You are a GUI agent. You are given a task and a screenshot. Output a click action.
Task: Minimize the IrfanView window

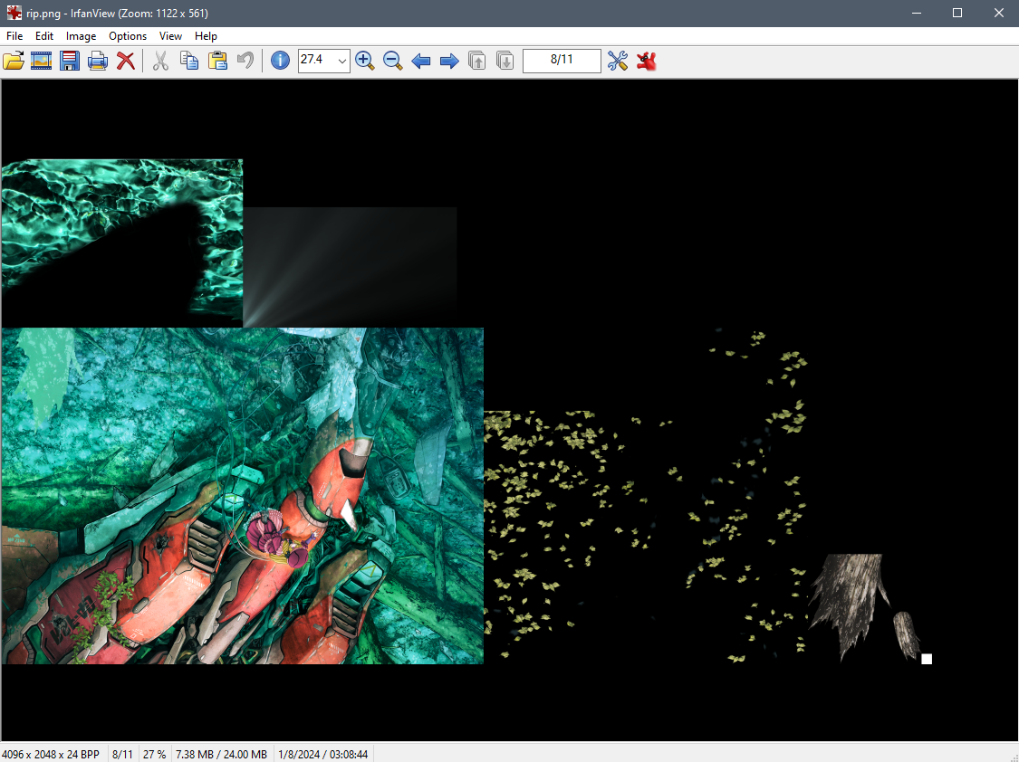click(x=917, y=13)
